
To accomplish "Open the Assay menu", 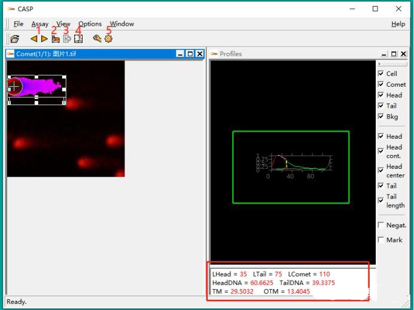I will pyautogui.click(x=40, y=24).
